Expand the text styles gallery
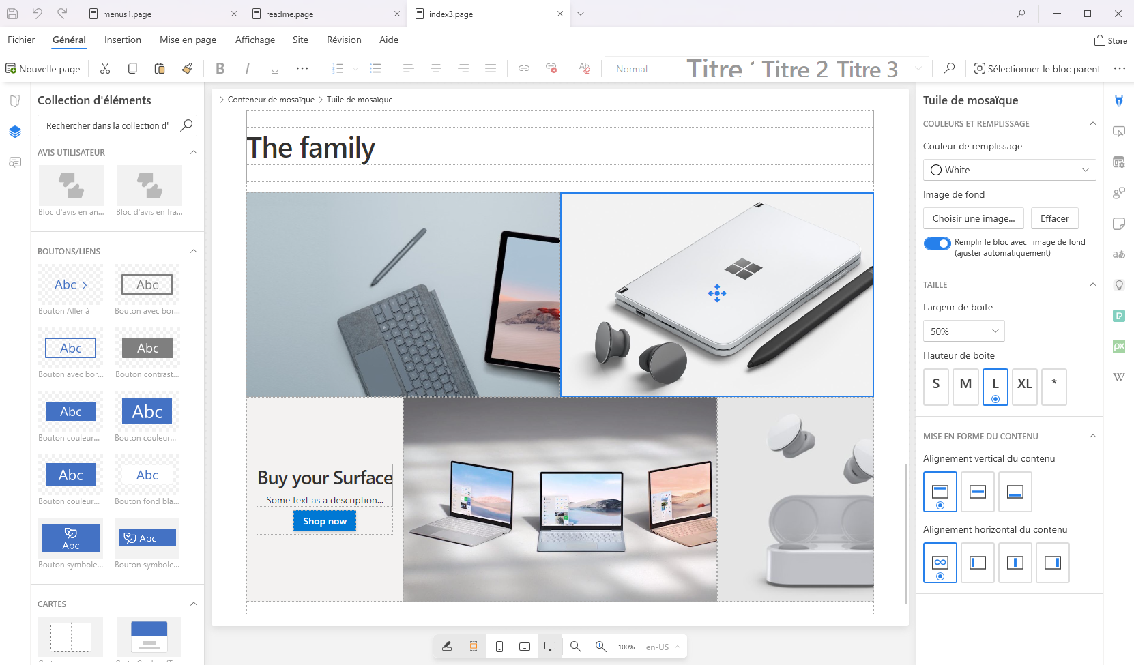 (918, 68)
